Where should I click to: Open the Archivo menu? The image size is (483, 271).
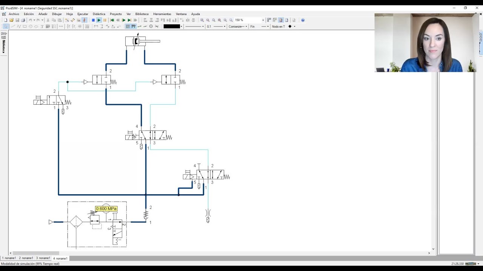click(x=14, y=14)
